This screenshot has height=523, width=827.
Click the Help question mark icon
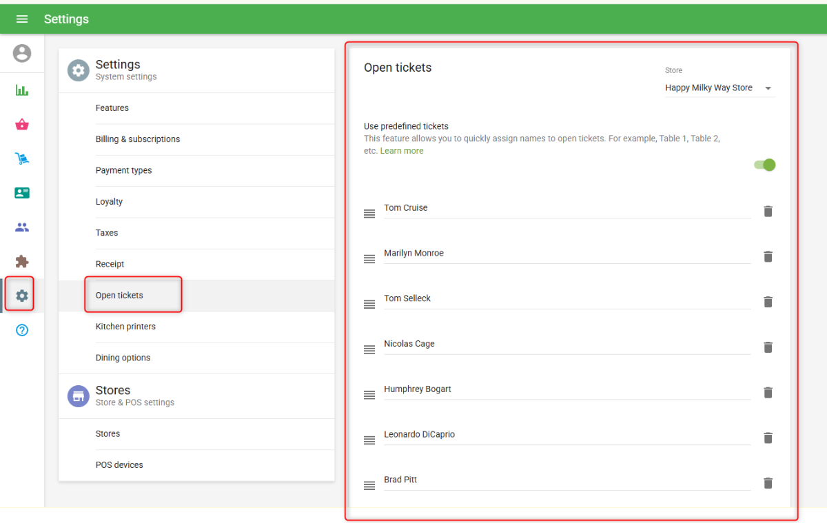(22, 330)
